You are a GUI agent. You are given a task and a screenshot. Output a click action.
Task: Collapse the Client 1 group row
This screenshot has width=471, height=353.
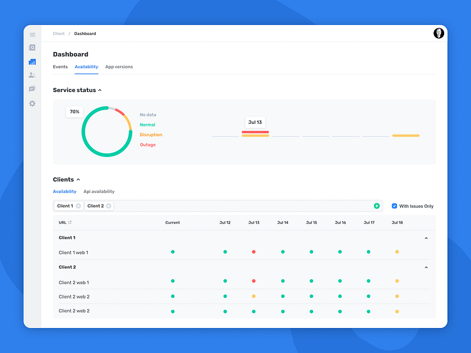click(426, 238)
